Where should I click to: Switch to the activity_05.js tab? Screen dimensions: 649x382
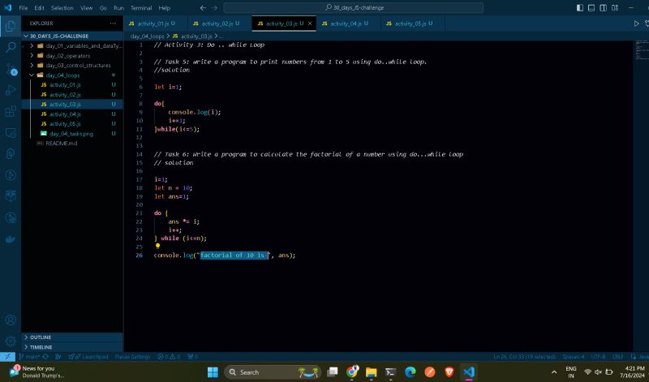412,24
